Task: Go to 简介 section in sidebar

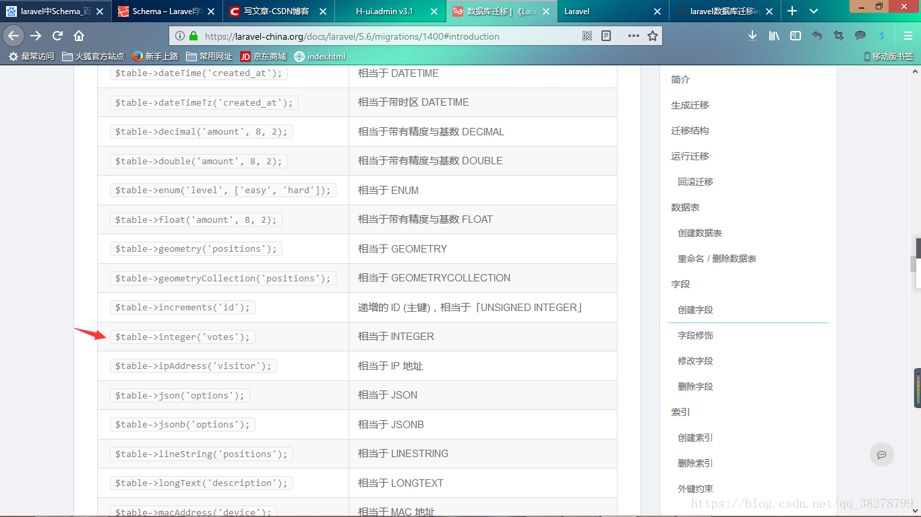Action: pyautogui.click(x=680, y=79)
